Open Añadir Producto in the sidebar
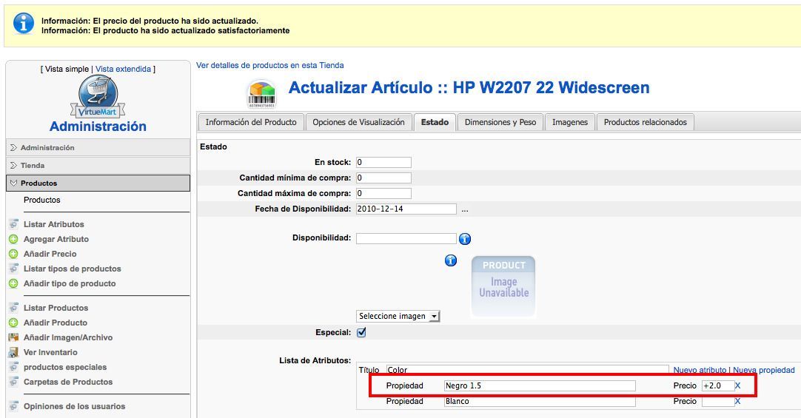 coord(56,323)
